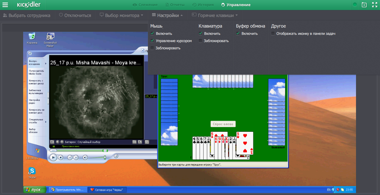Toggle Мышь Заблокировать checkbox
Image resolution: width=380 pixels, height=195 pixels.
point(152,48)
